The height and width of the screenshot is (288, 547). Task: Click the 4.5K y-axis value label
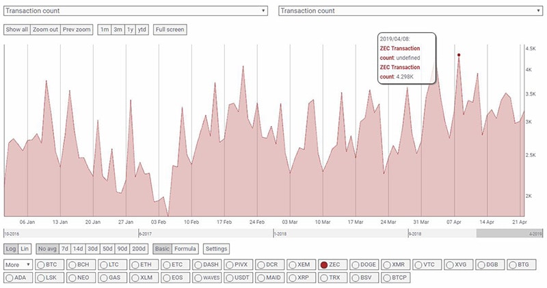531,48
